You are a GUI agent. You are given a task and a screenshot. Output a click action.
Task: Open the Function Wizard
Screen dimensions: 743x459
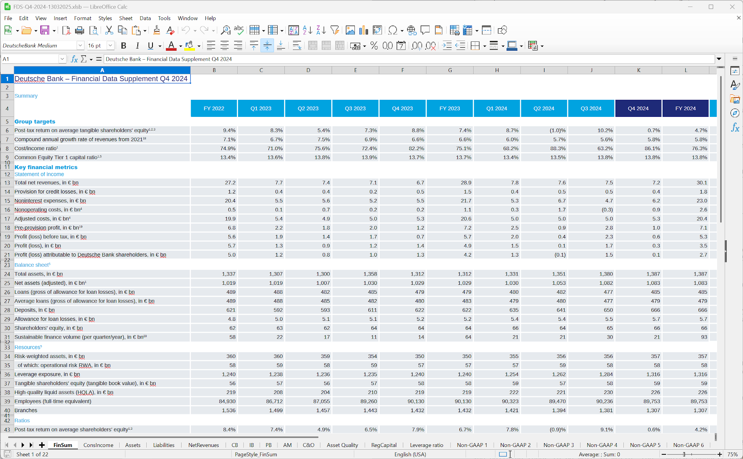(x=74, y=59)
